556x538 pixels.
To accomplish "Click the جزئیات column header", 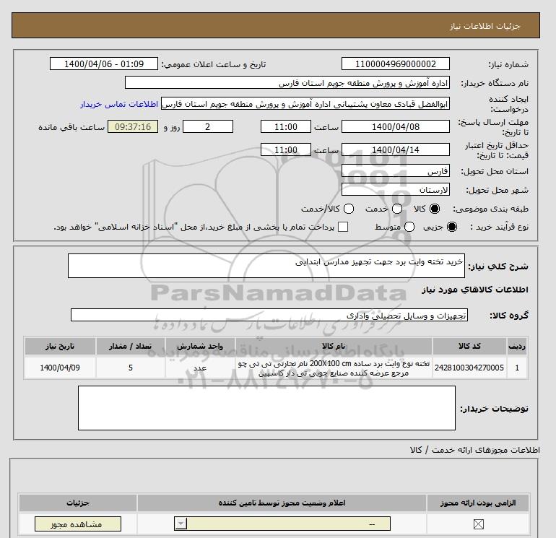I will coord(78,503).
